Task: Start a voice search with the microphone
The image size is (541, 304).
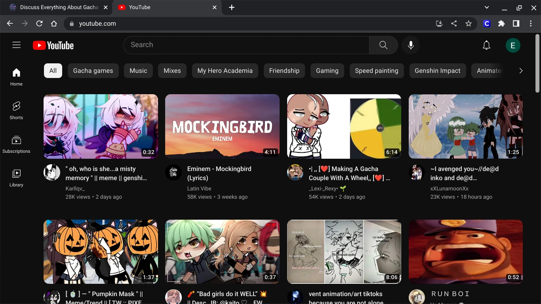Action: tap(411, 45)
